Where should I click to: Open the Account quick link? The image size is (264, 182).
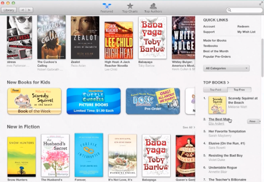point(209,26)
